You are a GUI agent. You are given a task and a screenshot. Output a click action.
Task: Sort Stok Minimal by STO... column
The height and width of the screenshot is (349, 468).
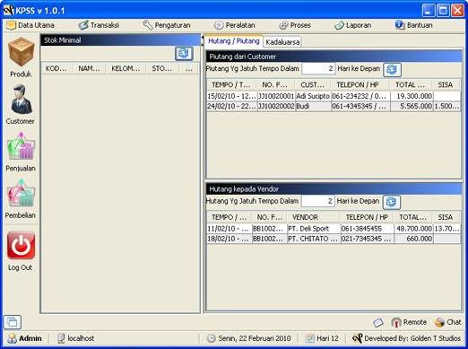point(161,69)
